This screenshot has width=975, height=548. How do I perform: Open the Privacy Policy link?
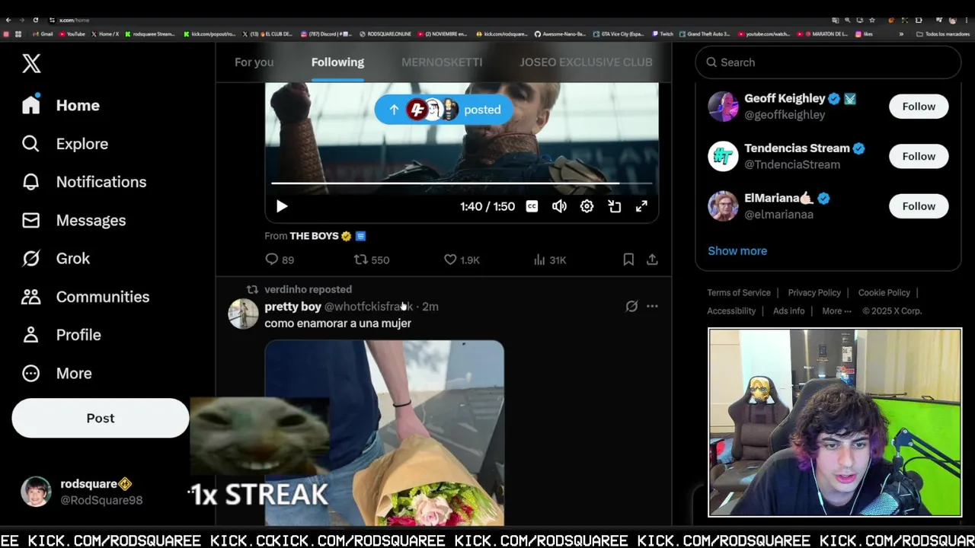(814, 292)
